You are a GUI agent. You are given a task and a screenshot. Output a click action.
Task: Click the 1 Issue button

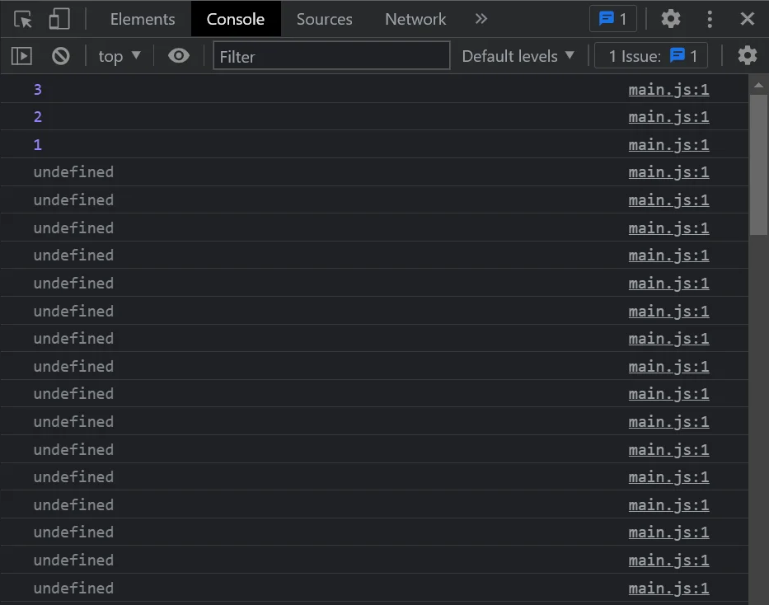coord(651,56)
